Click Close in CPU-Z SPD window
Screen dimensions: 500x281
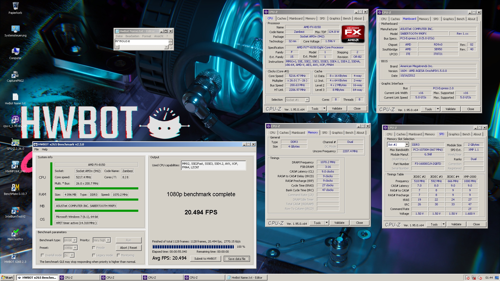click(x=476, y=224)
